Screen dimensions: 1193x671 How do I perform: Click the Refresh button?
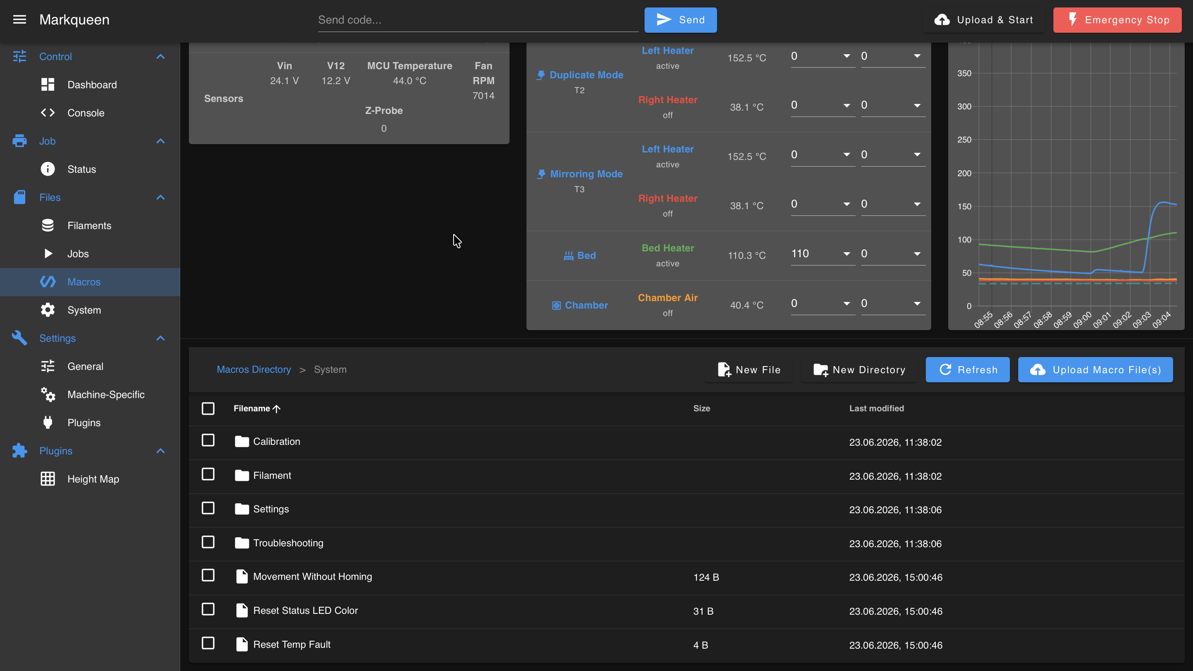tap(968, 369)
